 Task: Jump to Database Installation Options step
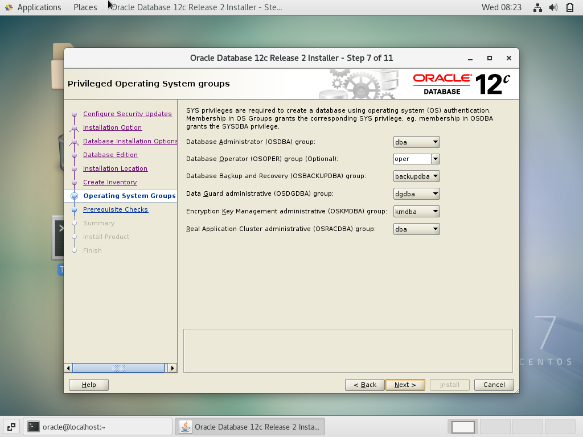130,141
